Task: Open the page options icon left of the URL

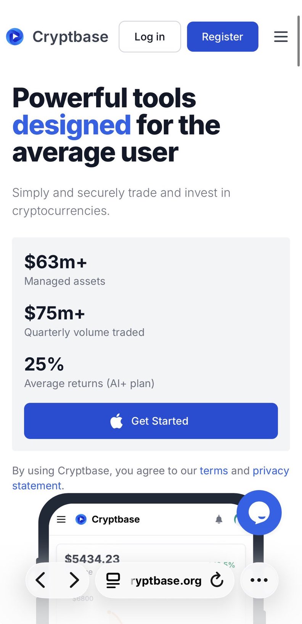Action: pos(113,580)
